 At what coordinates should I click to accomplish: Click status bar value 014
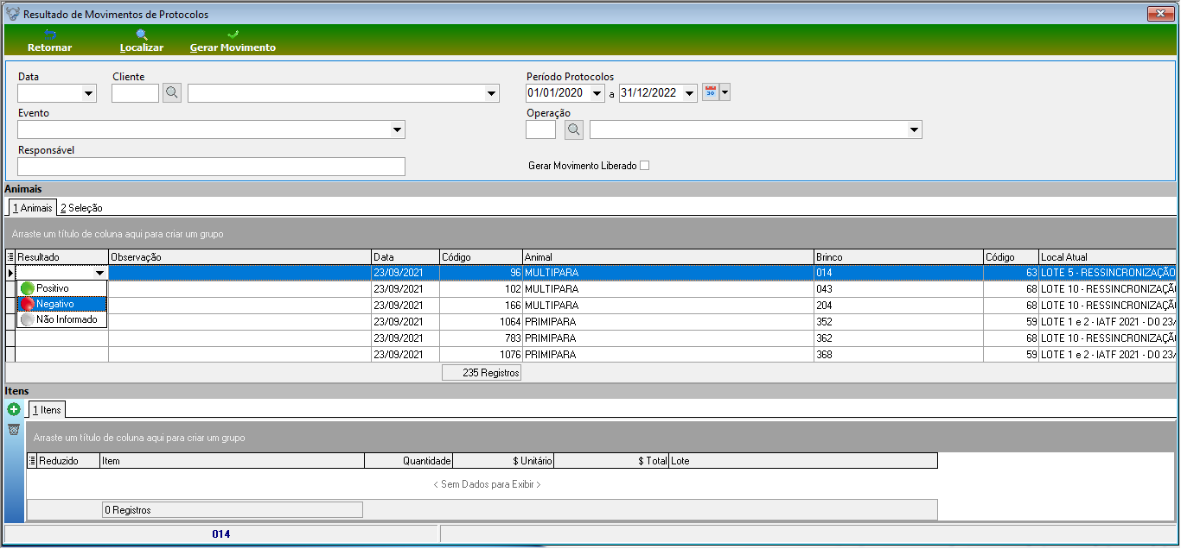click(221, 533)
